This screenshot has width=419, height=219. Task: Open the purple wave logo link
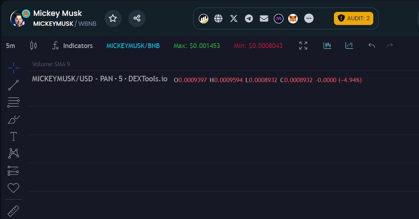coord(278,18)
